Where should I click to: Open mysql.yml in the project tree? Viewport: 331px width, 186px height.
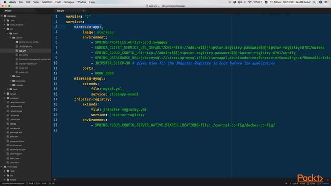(x=23, y=68)
